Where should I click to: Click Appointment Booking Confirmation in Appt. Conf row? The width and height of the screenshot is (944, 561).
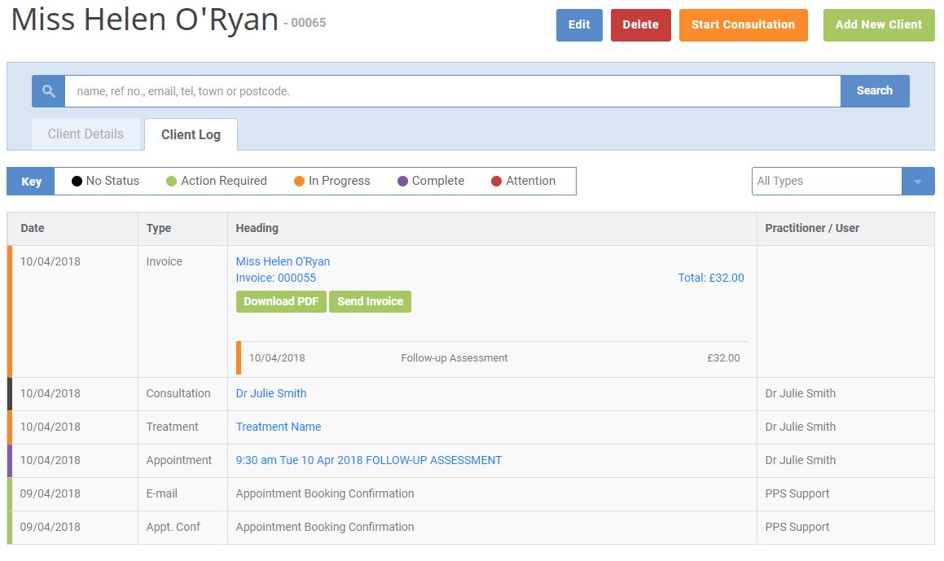click(325, 527)
